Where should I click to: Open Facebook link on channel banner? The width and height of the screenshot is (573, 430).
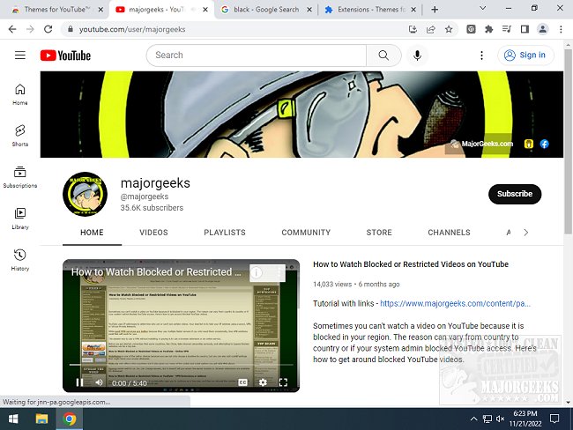coord(545,144)
